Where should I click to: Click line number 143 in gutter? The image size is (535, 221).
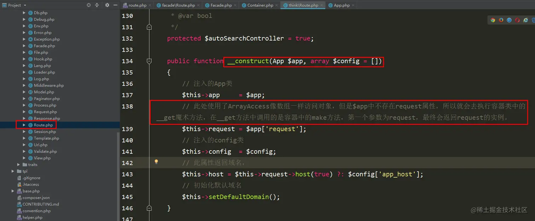coord(127,174)
